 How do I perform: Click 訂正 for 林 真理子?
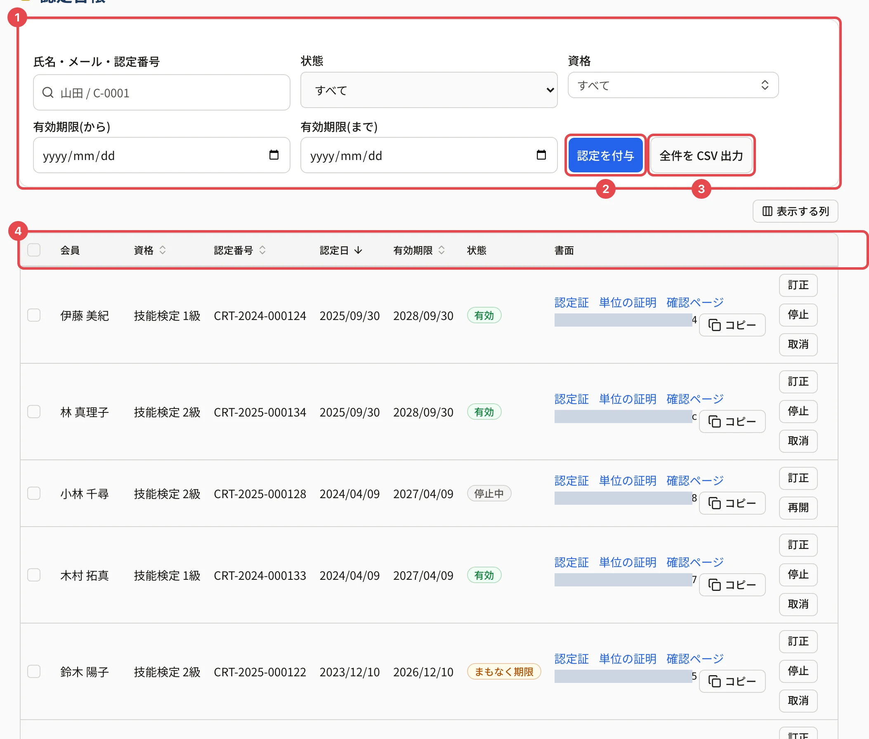[798, 381]
